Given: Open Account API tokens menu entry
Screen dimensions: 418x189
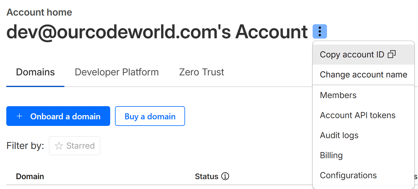Looking at the screenshot, I should [x=358, y=115].
